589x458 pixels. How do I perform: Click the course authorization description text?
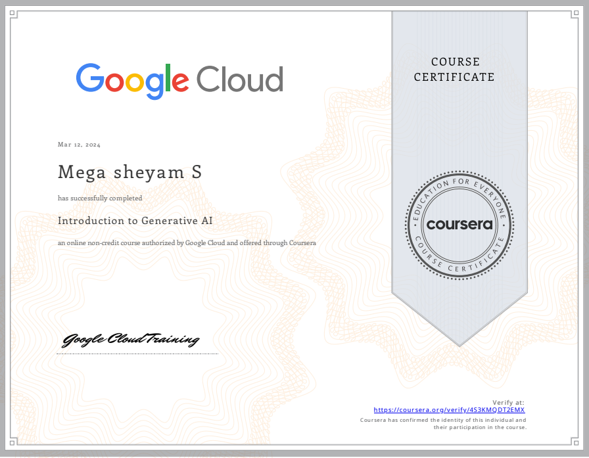click(x=187, y=242)
